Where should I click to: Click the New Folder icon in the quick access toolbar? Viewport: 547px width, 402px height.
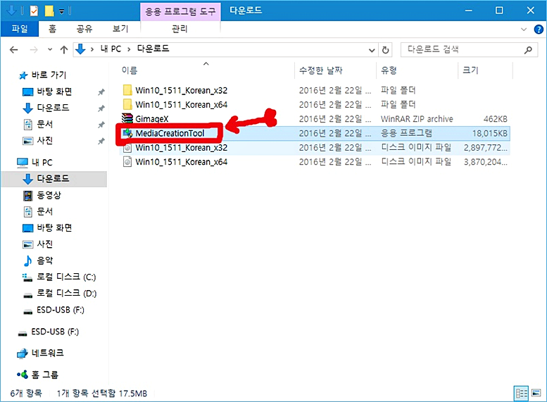[49, 11]
